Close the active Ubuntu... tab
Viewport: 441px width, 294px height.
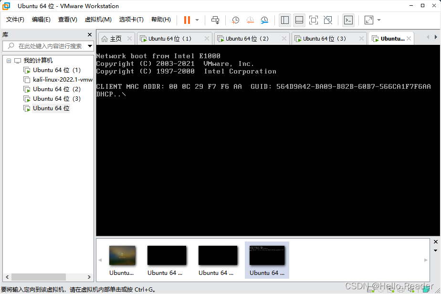pos(409,39)
